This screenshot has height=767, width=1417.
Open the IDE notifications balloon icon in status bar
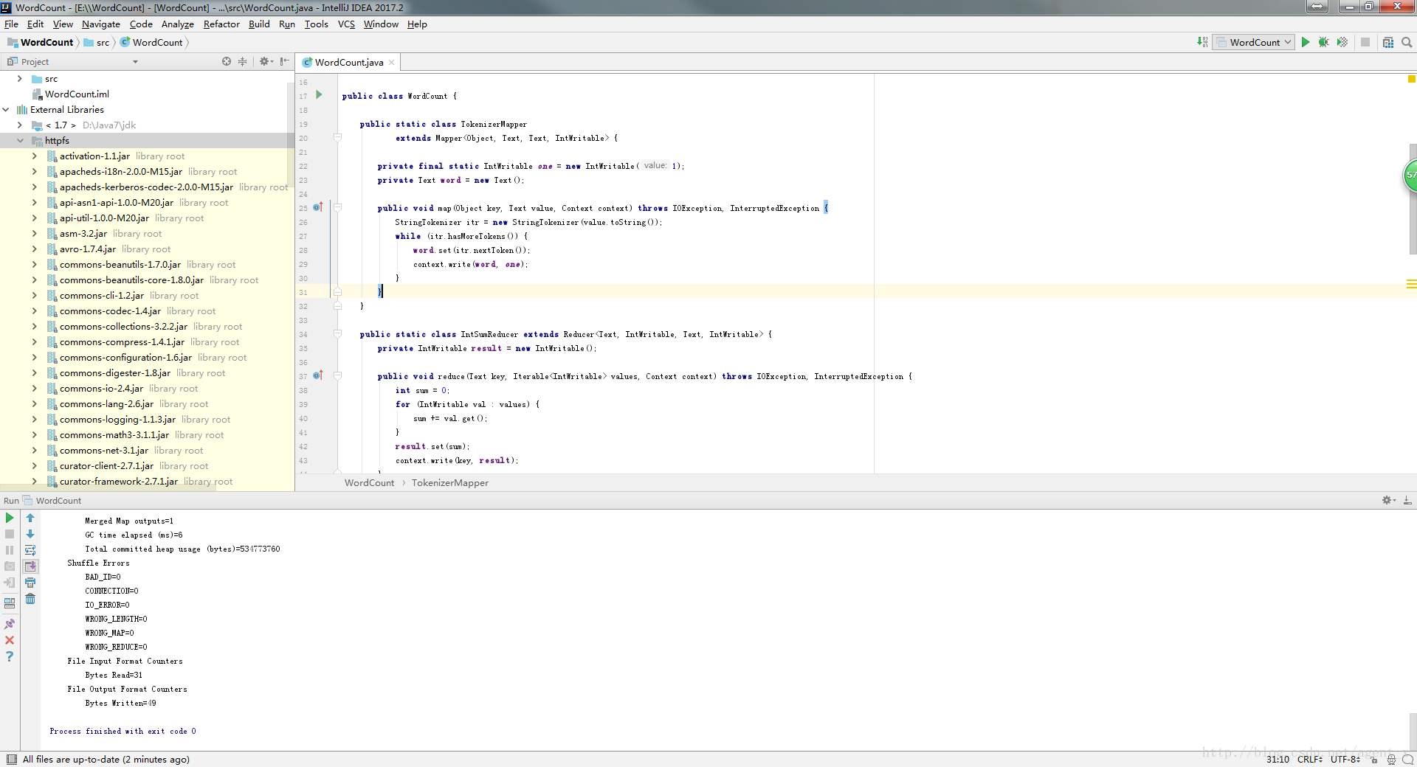[1407, 759]
